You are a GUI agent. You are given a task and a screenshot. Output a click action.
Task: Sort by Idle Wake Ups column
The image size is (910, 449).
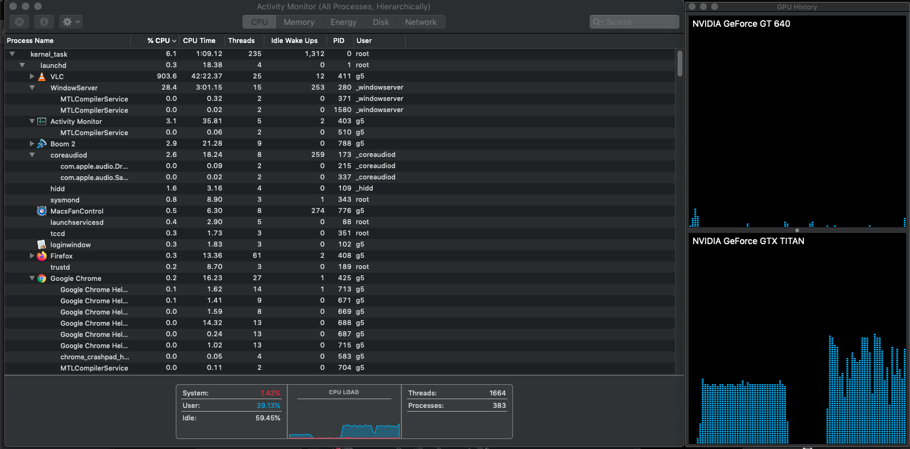click(297, 40)
